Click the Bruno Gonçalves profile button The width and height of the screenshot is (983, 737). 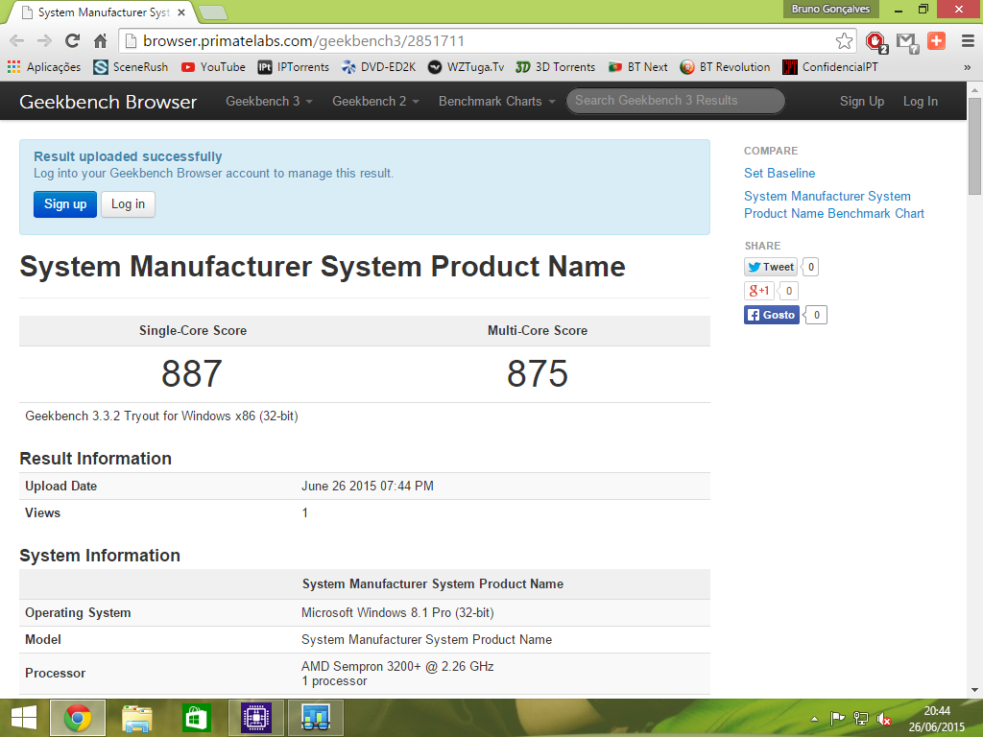830,9
